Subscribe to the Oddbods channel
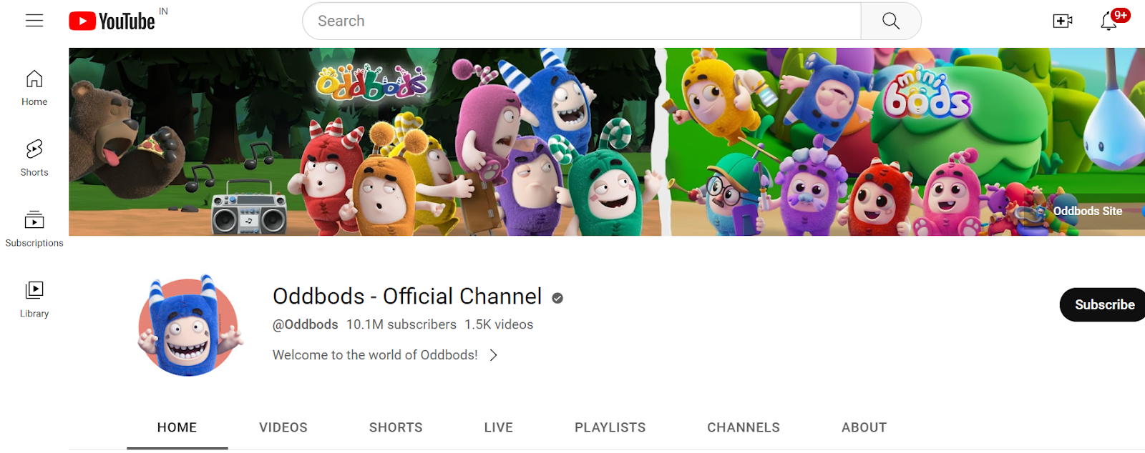 [1103, 304]
